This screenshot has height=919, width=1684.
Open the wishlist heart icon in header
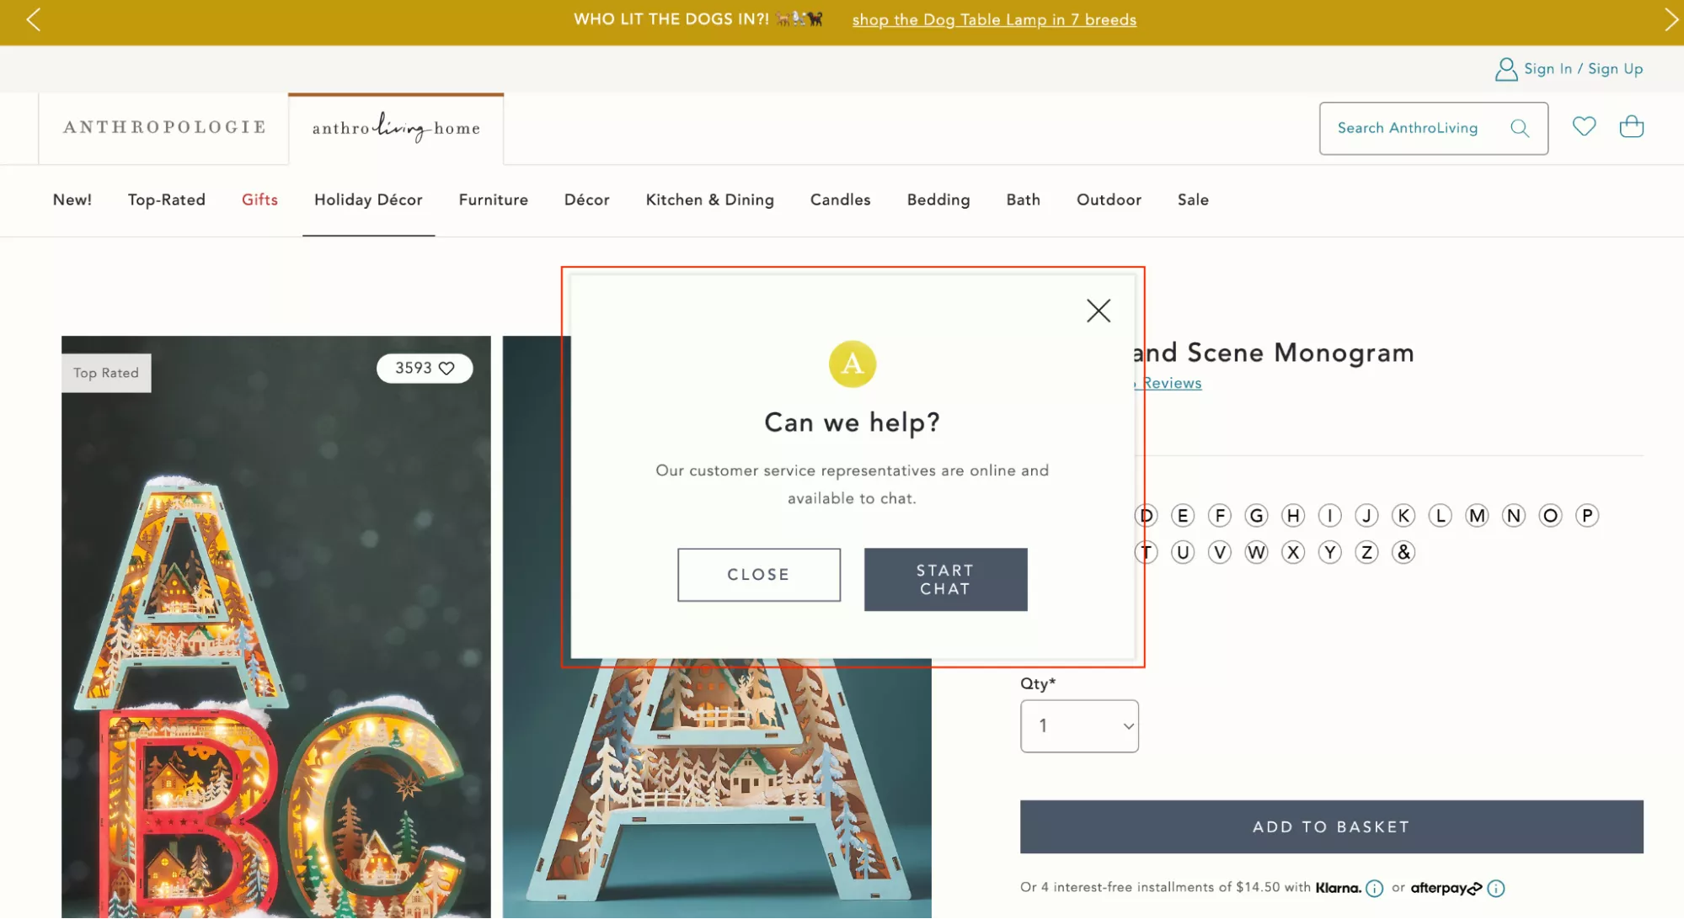(1584, 126)
